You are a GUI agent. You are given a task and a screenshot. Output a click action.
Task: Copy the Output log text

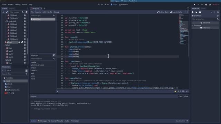pos(180,96)
